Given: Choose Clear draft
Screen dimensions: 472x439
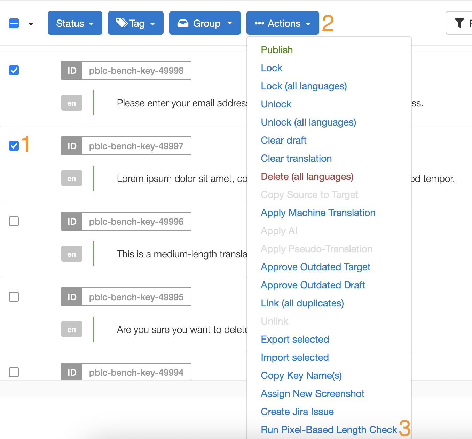Looking at the screenshot, I should click(284, 140).
